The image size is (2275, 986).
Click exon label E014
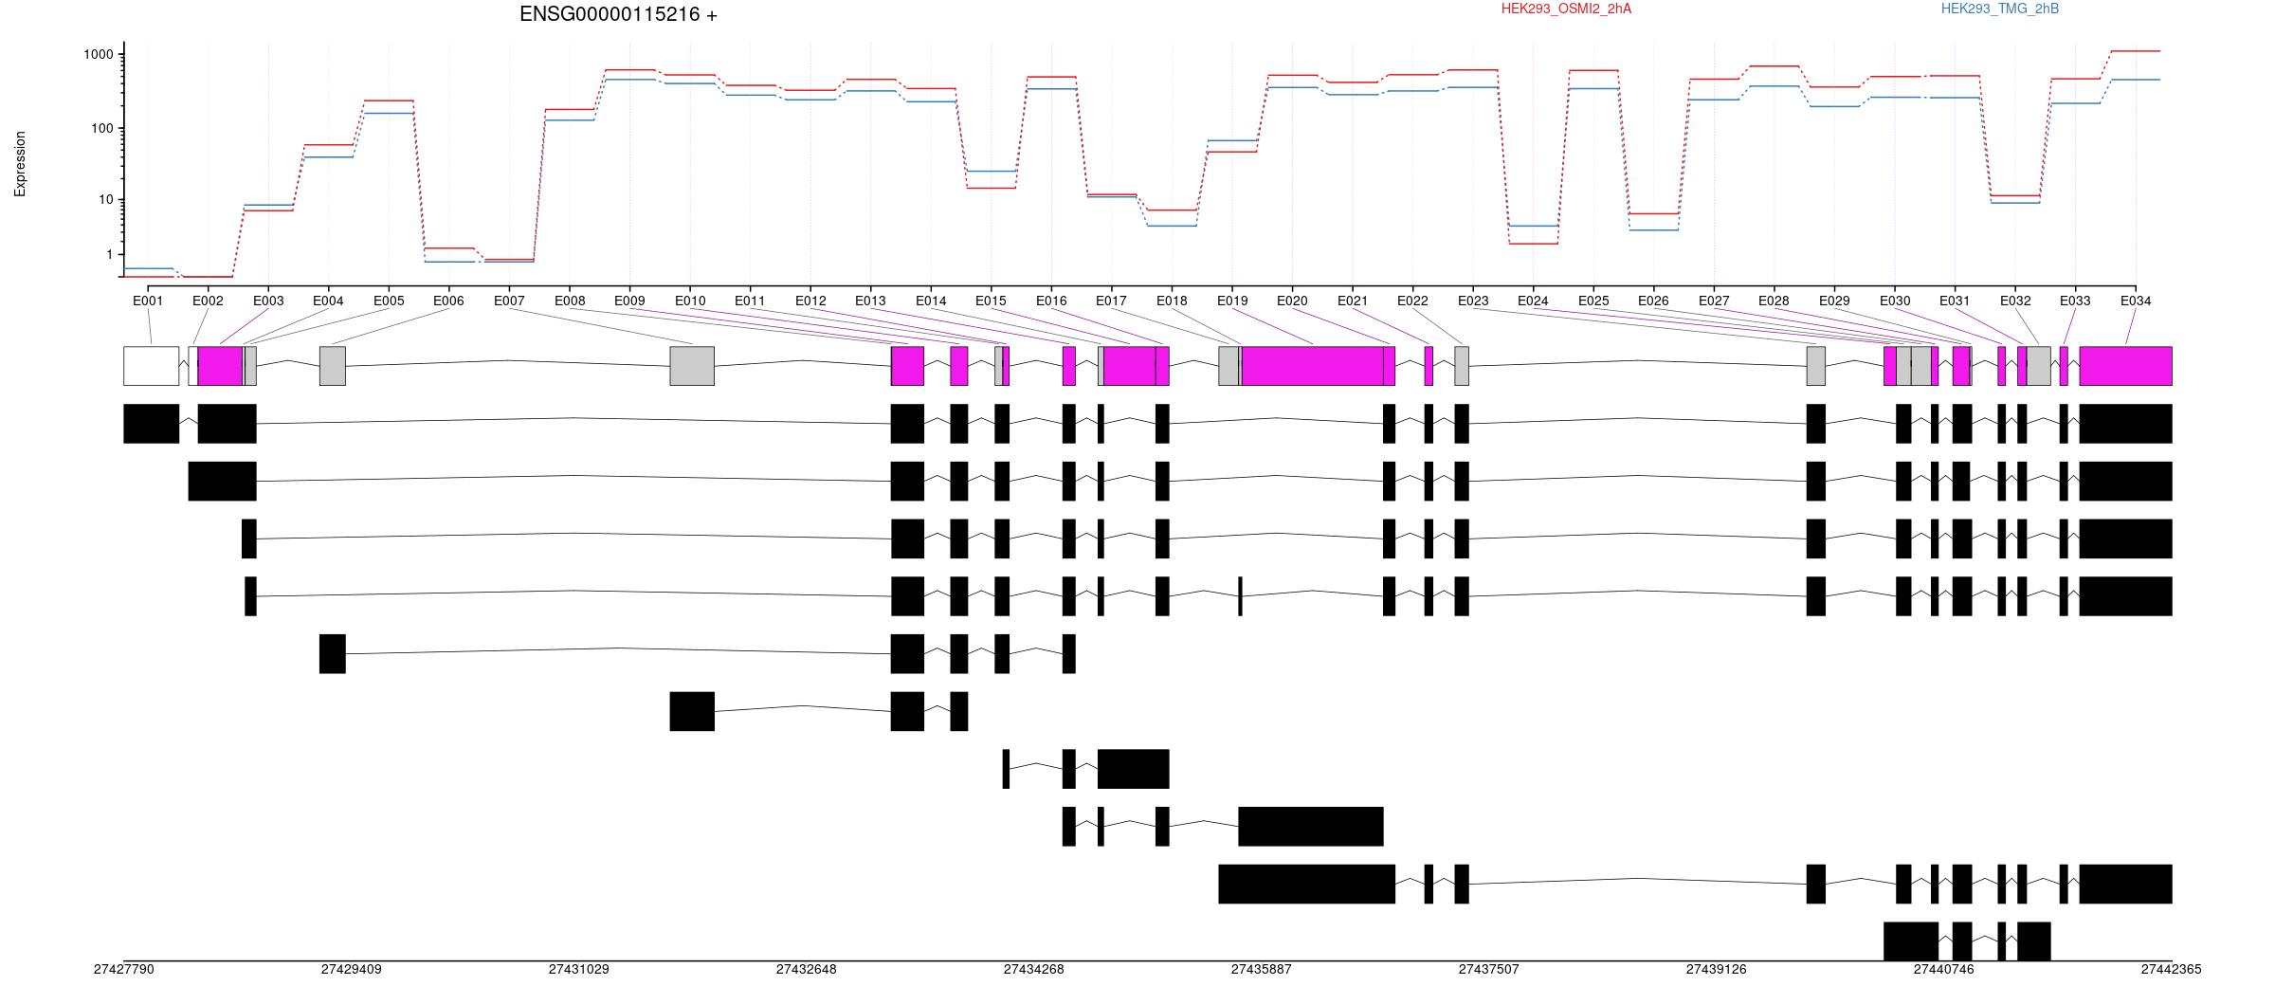pos(931,301)
